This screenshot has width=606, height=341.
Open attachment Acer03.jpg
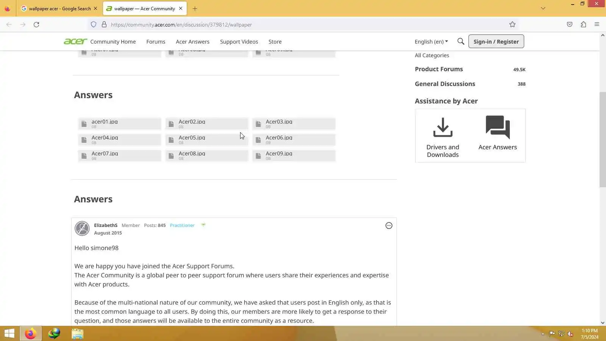(294, 124)
